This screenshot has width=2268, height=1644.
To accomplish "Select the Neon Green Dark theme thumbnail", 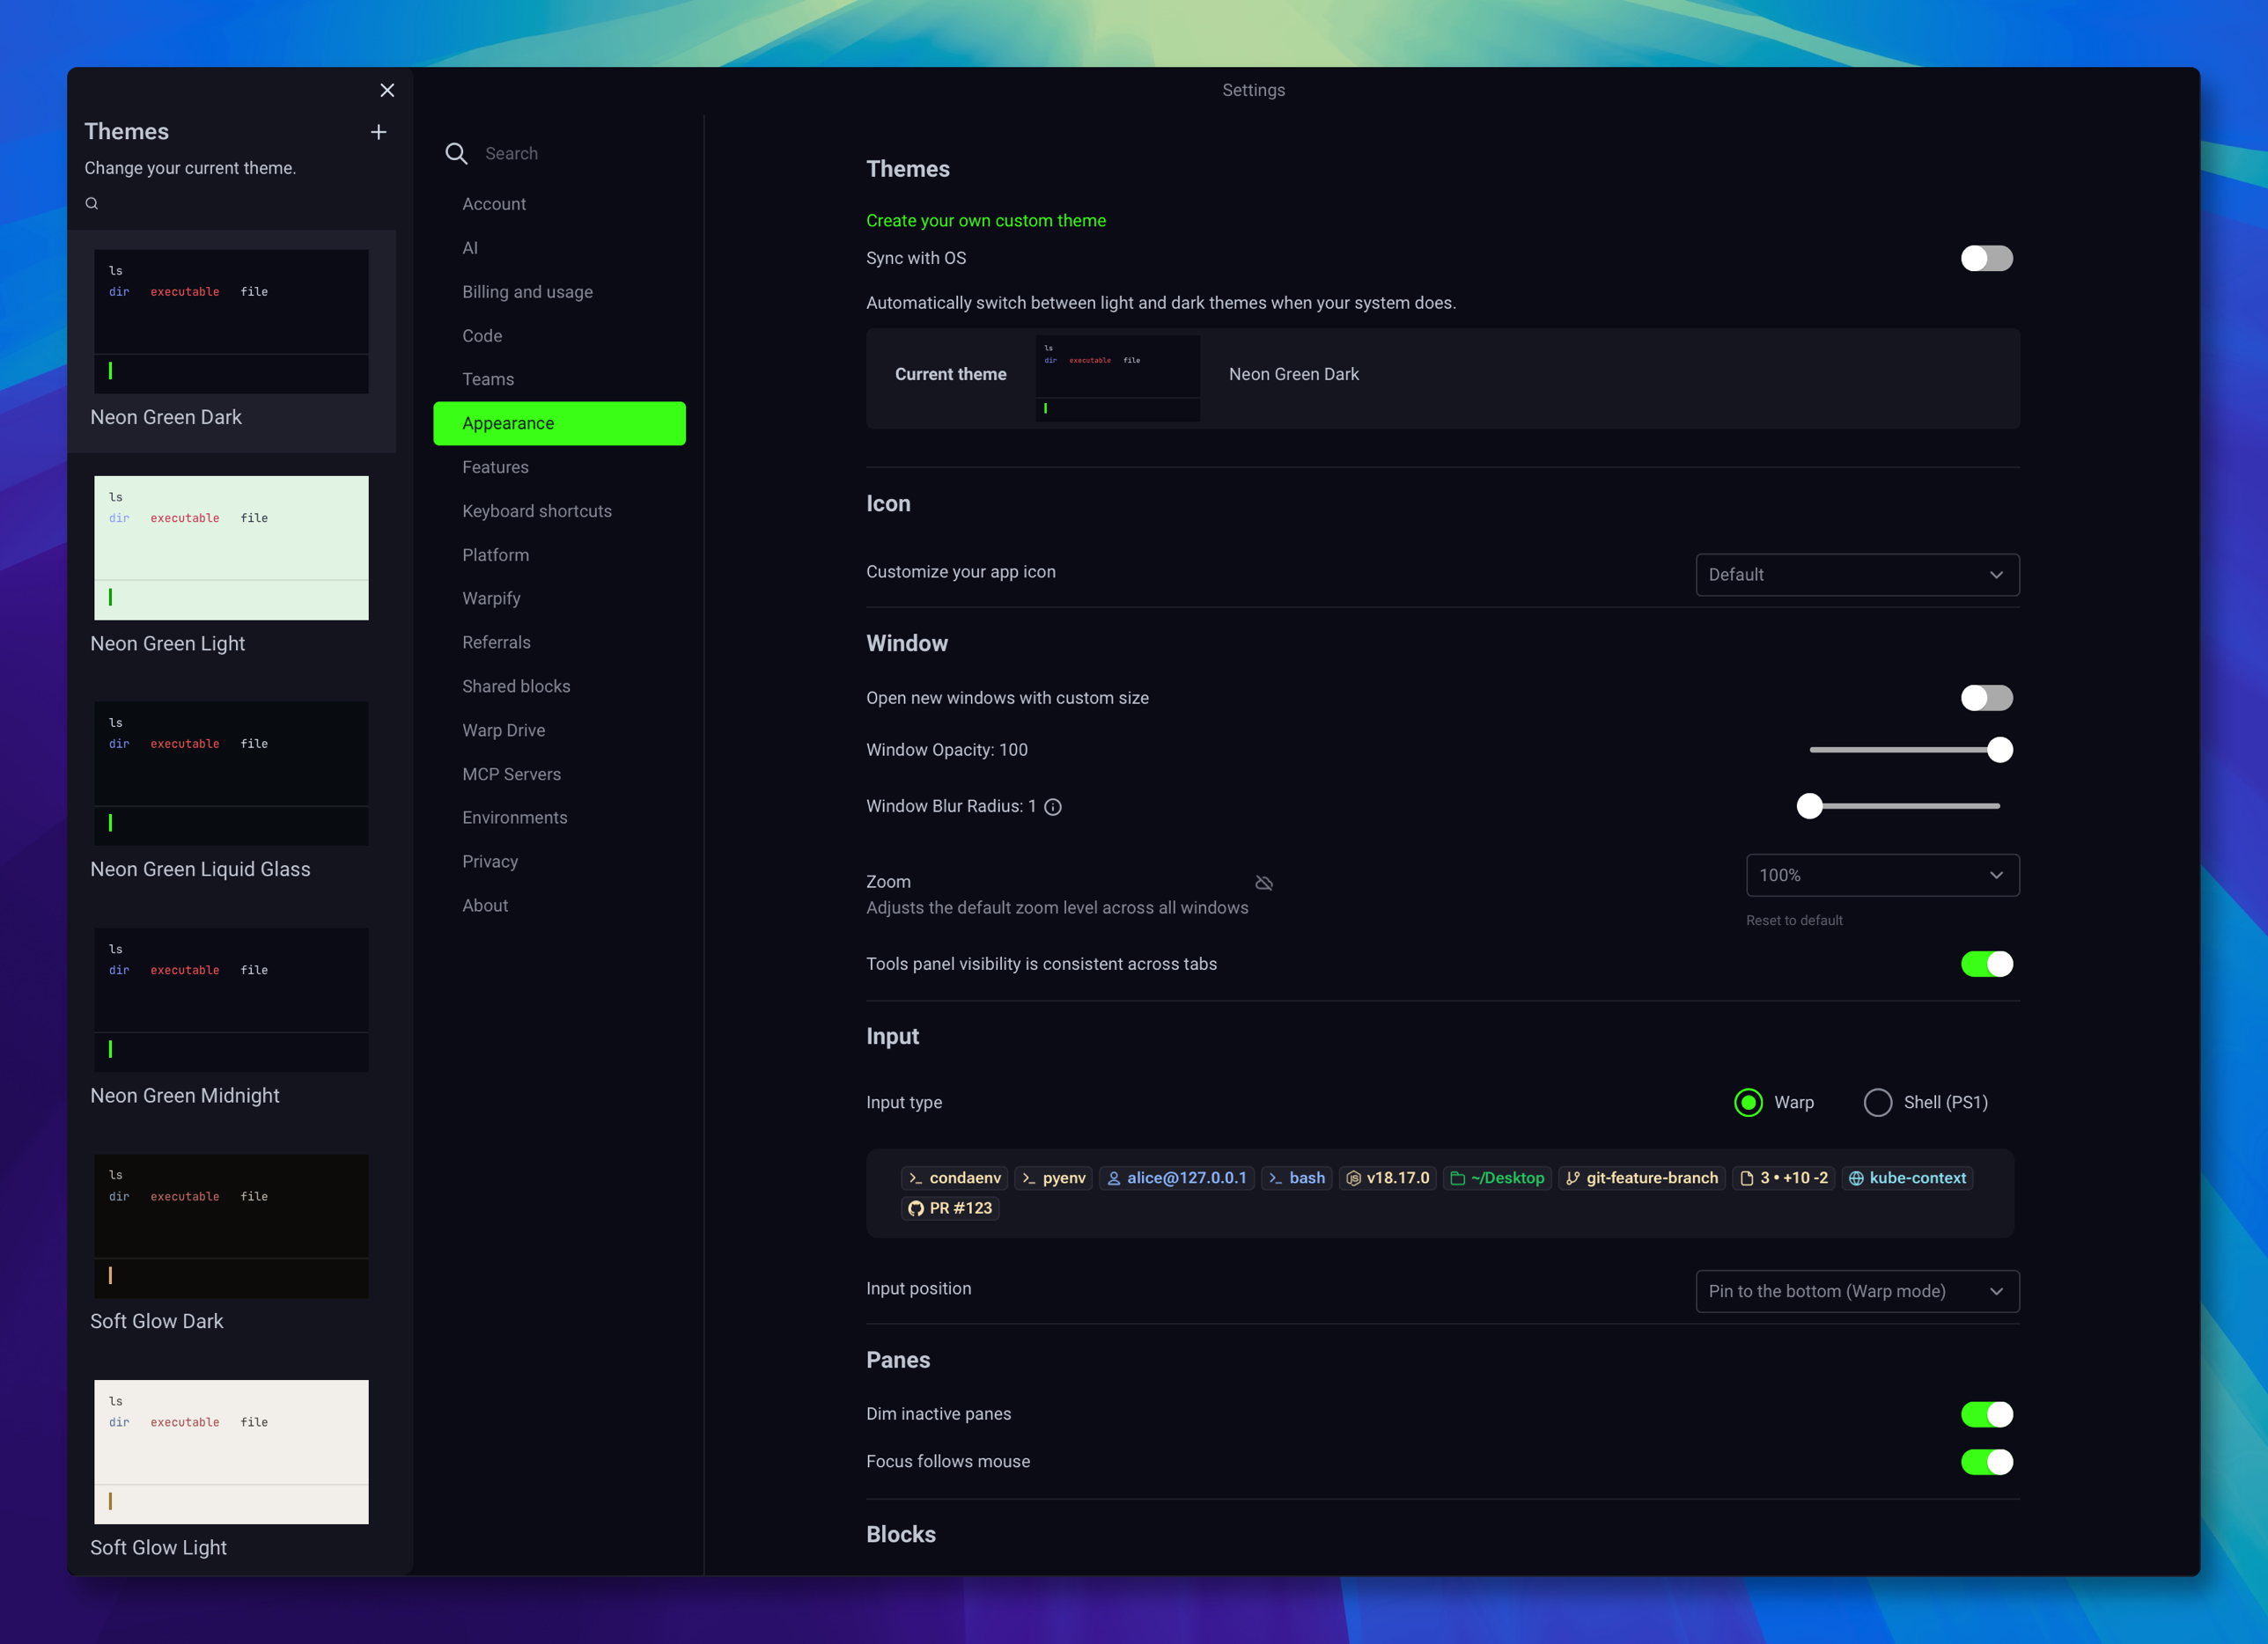I will click(231, 321).
